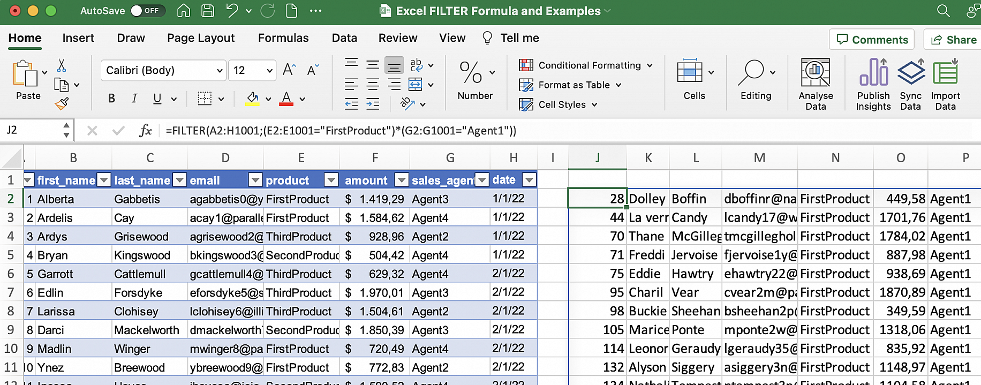
Task: Toggle Underline formatting
Action: (157, 99)
